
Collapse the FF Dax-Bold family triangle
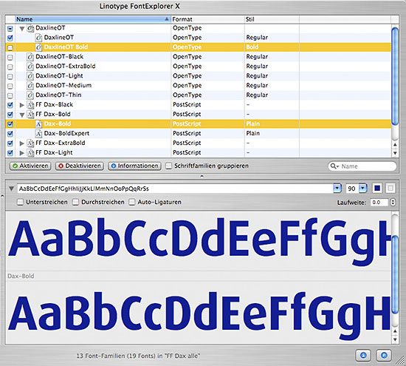coord(22,115)
